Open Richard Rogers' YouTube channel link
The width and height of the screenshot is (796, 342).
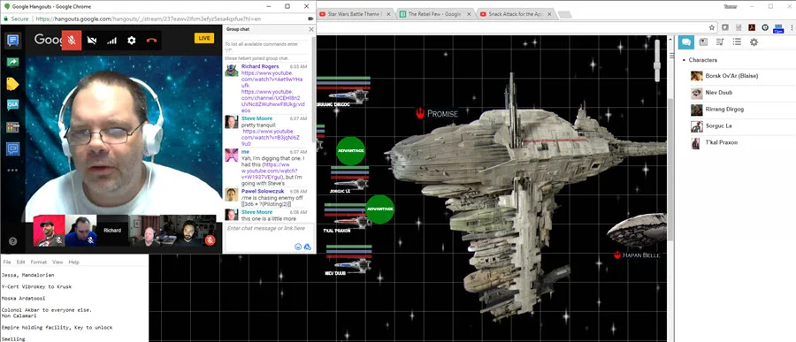[x=273, y=101]
